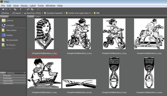Screen dimensions: 167x96
Task: Switch to the Collections tab
Action: click(x=11, y=73)
